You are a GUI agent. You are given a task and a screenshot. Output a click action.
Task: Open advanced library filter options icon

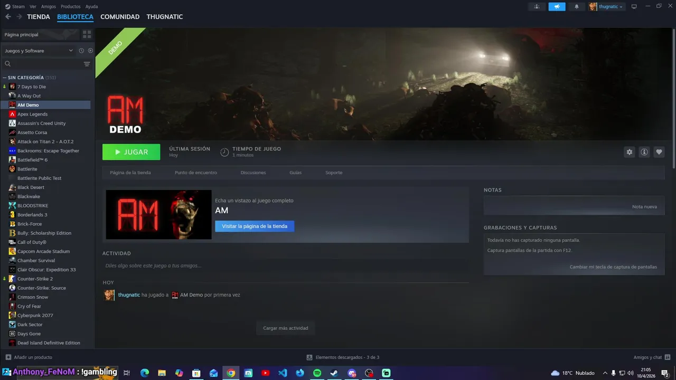87,64
